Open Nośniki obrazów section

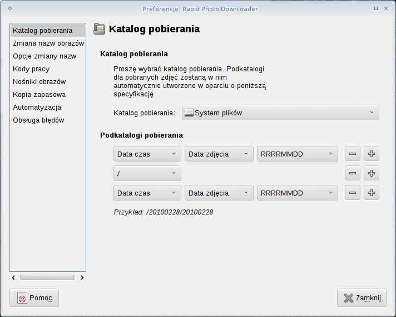click(48, 82)
